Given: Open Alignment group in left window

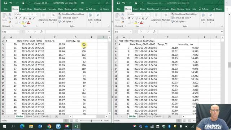Looking at the screenshot, I should 43,18.
